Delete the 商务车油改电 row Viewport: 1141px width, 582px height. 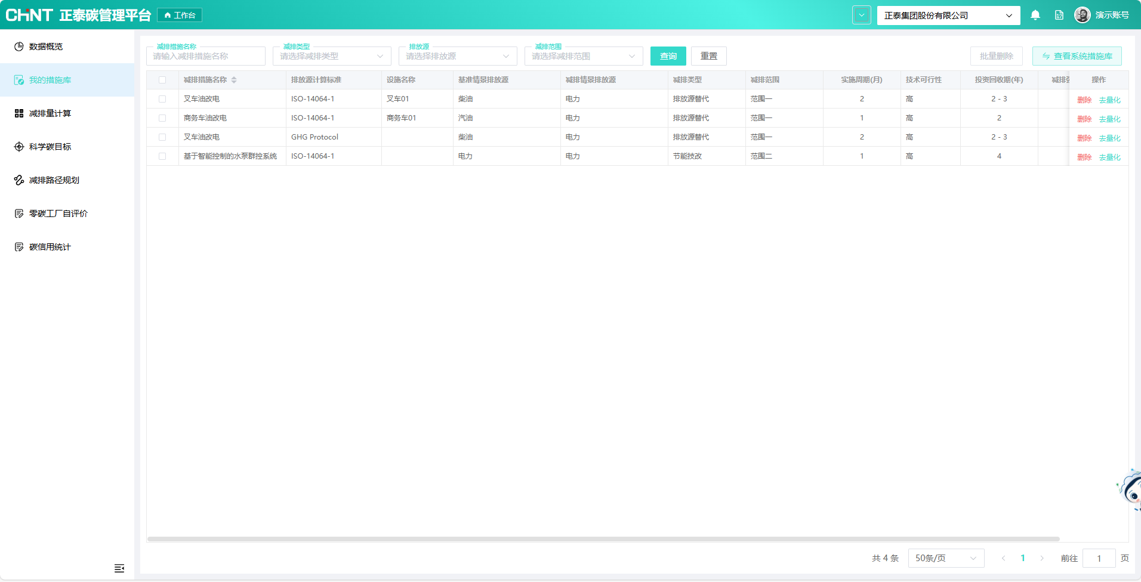pyautogui.click(x=1084, y=119)
